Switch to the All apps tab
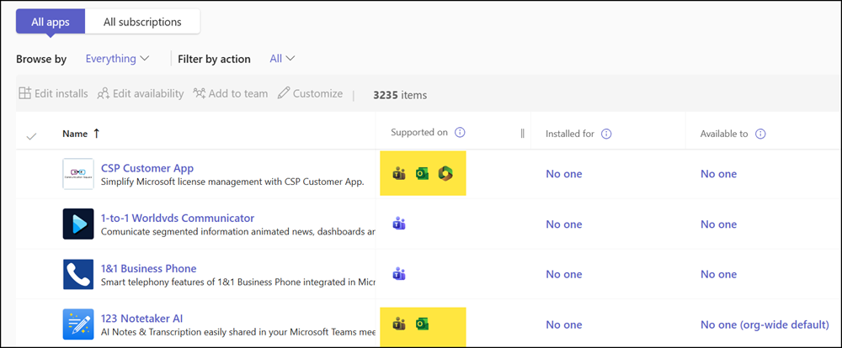This screenshot has width=842, height=348. click(51, 22)
